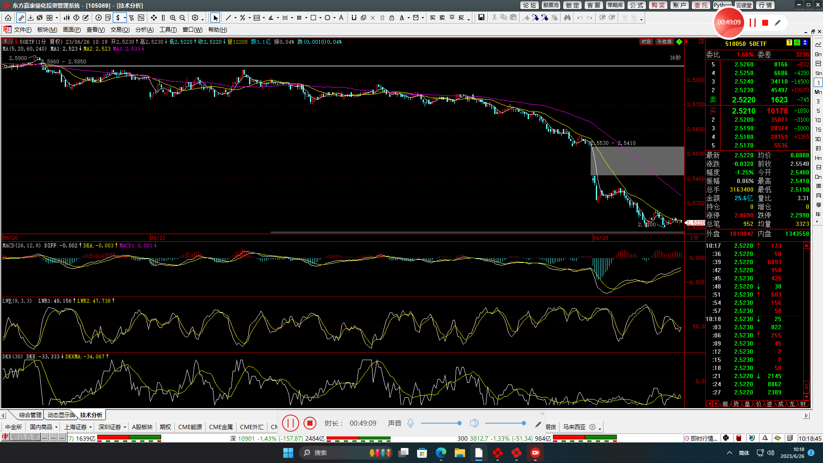Viewport: 823px width, 463px height.
Task: Select the ruler measure tool icon
Action: click(x=21, y=18)
